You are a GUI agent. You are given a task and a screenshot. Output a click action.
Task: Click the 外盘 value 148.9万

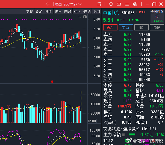tap(124, 106)
